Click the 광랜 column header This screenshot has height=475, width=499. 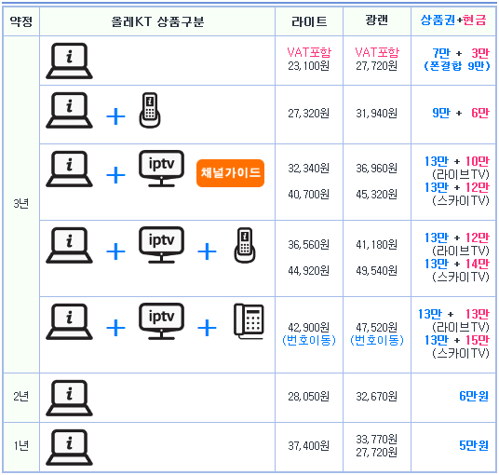(377, 20)
